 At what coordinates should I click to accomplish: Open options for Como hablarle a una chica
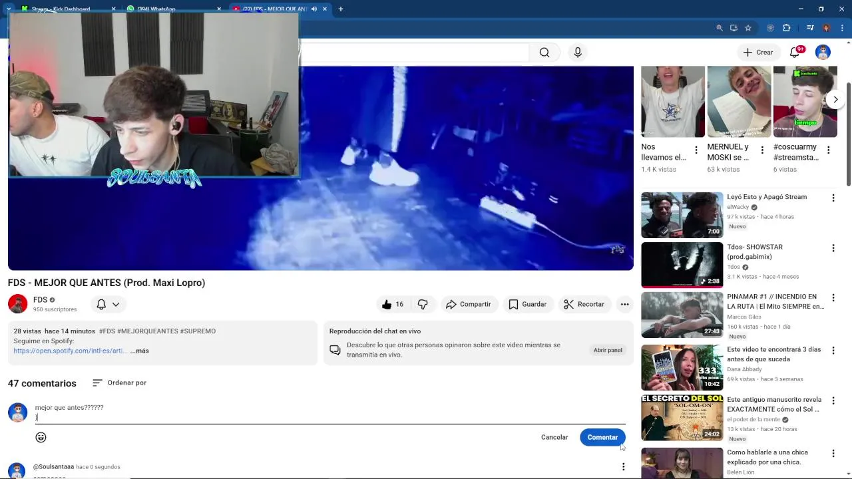(x=833, y=454)
